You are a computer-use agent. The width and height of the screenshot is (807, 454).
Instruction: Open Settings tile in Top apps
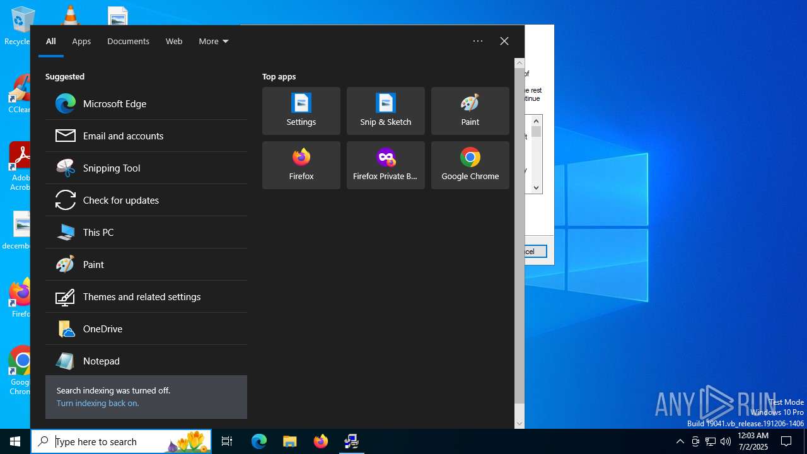(301, 111)
